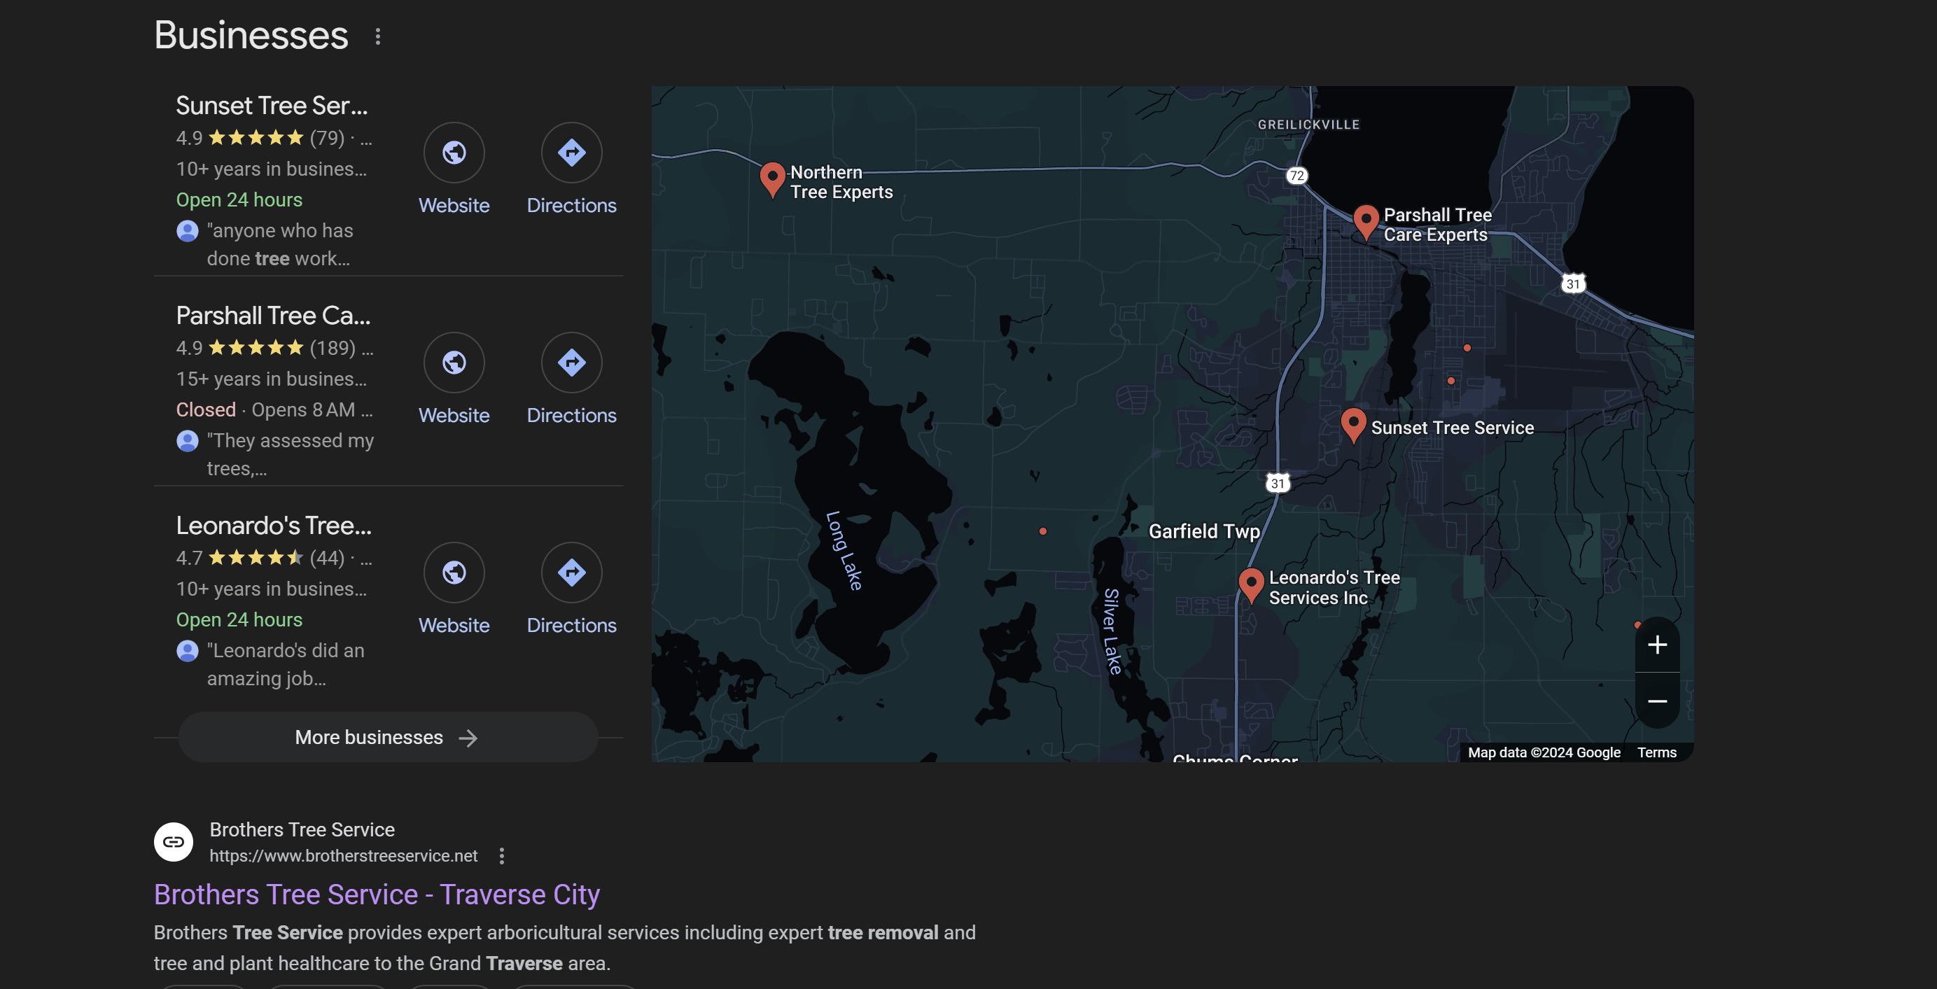The image size is (1937, 989).
Task: Click Businesses heading
Action: click(x=251, y=36)
